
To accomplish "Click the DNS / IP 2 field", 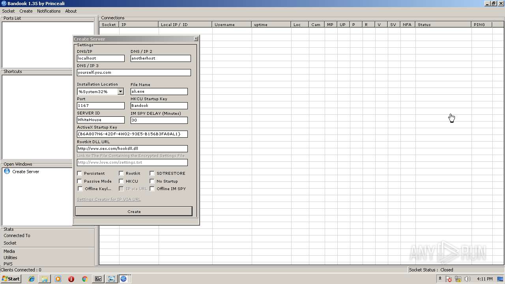I will (161, 58).
